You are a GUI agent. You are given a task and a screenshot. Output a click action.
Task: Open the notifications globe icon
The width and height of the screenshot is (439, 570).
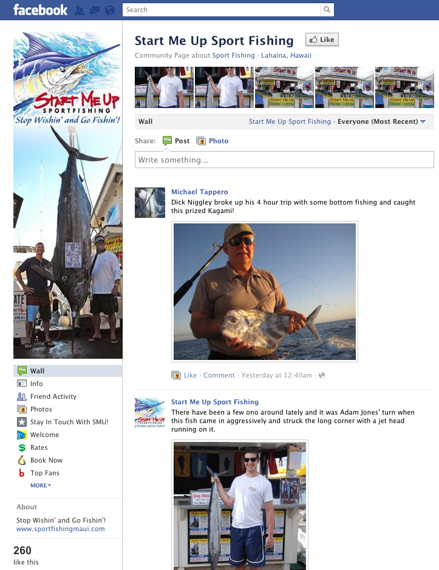110,10
